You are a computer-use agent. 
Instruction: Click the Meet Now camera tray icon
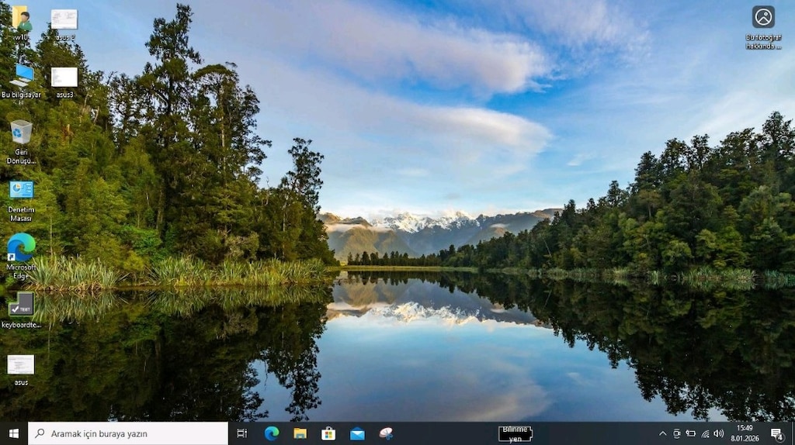point(676,434)
